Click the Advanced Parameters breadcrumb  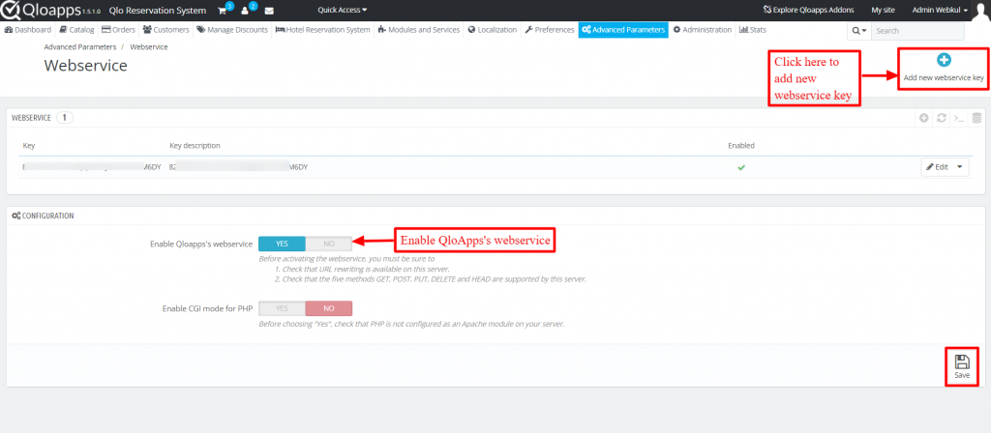[x=80, y=47]
